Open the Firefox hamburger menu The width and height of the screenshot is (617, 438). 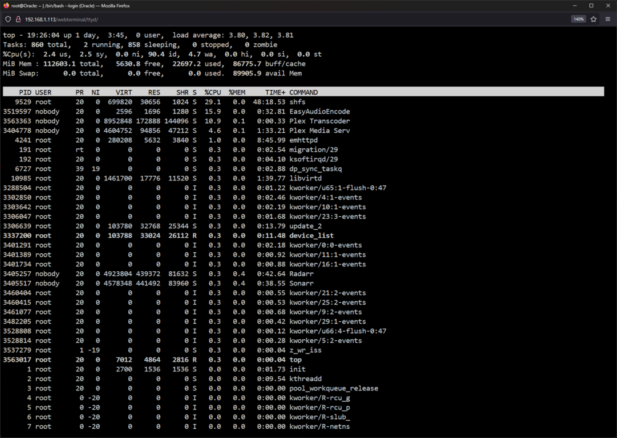point(608,19)
